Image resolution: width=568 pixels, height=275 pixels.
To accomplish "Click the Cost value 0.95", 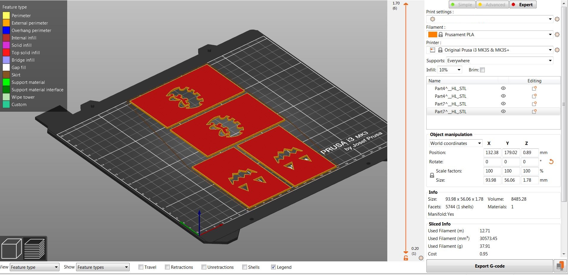I will tap(484, 254).
